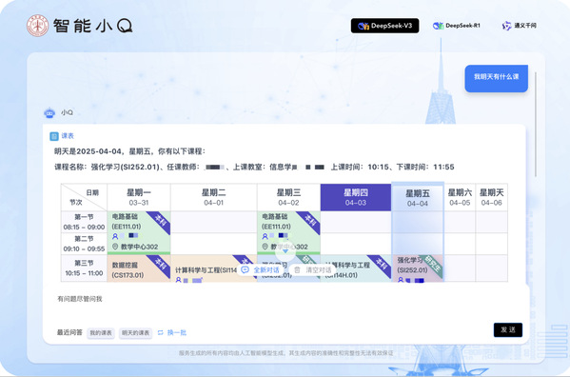Select the 星期五 04-04 column header
Viewport: 570px width, 377px height.
tap(418, 198)
